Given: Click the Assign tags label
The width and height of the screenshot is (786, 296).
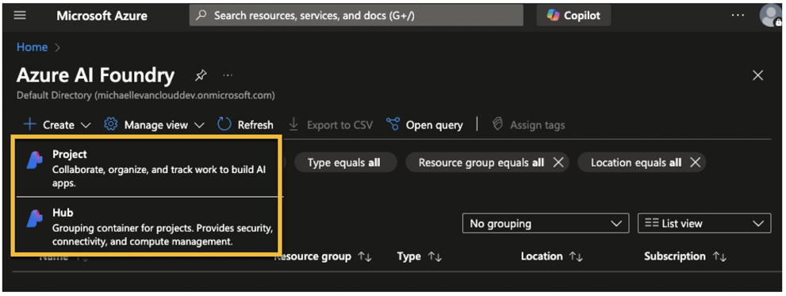Looking at the screenshot, I should (x=538, y=125).
